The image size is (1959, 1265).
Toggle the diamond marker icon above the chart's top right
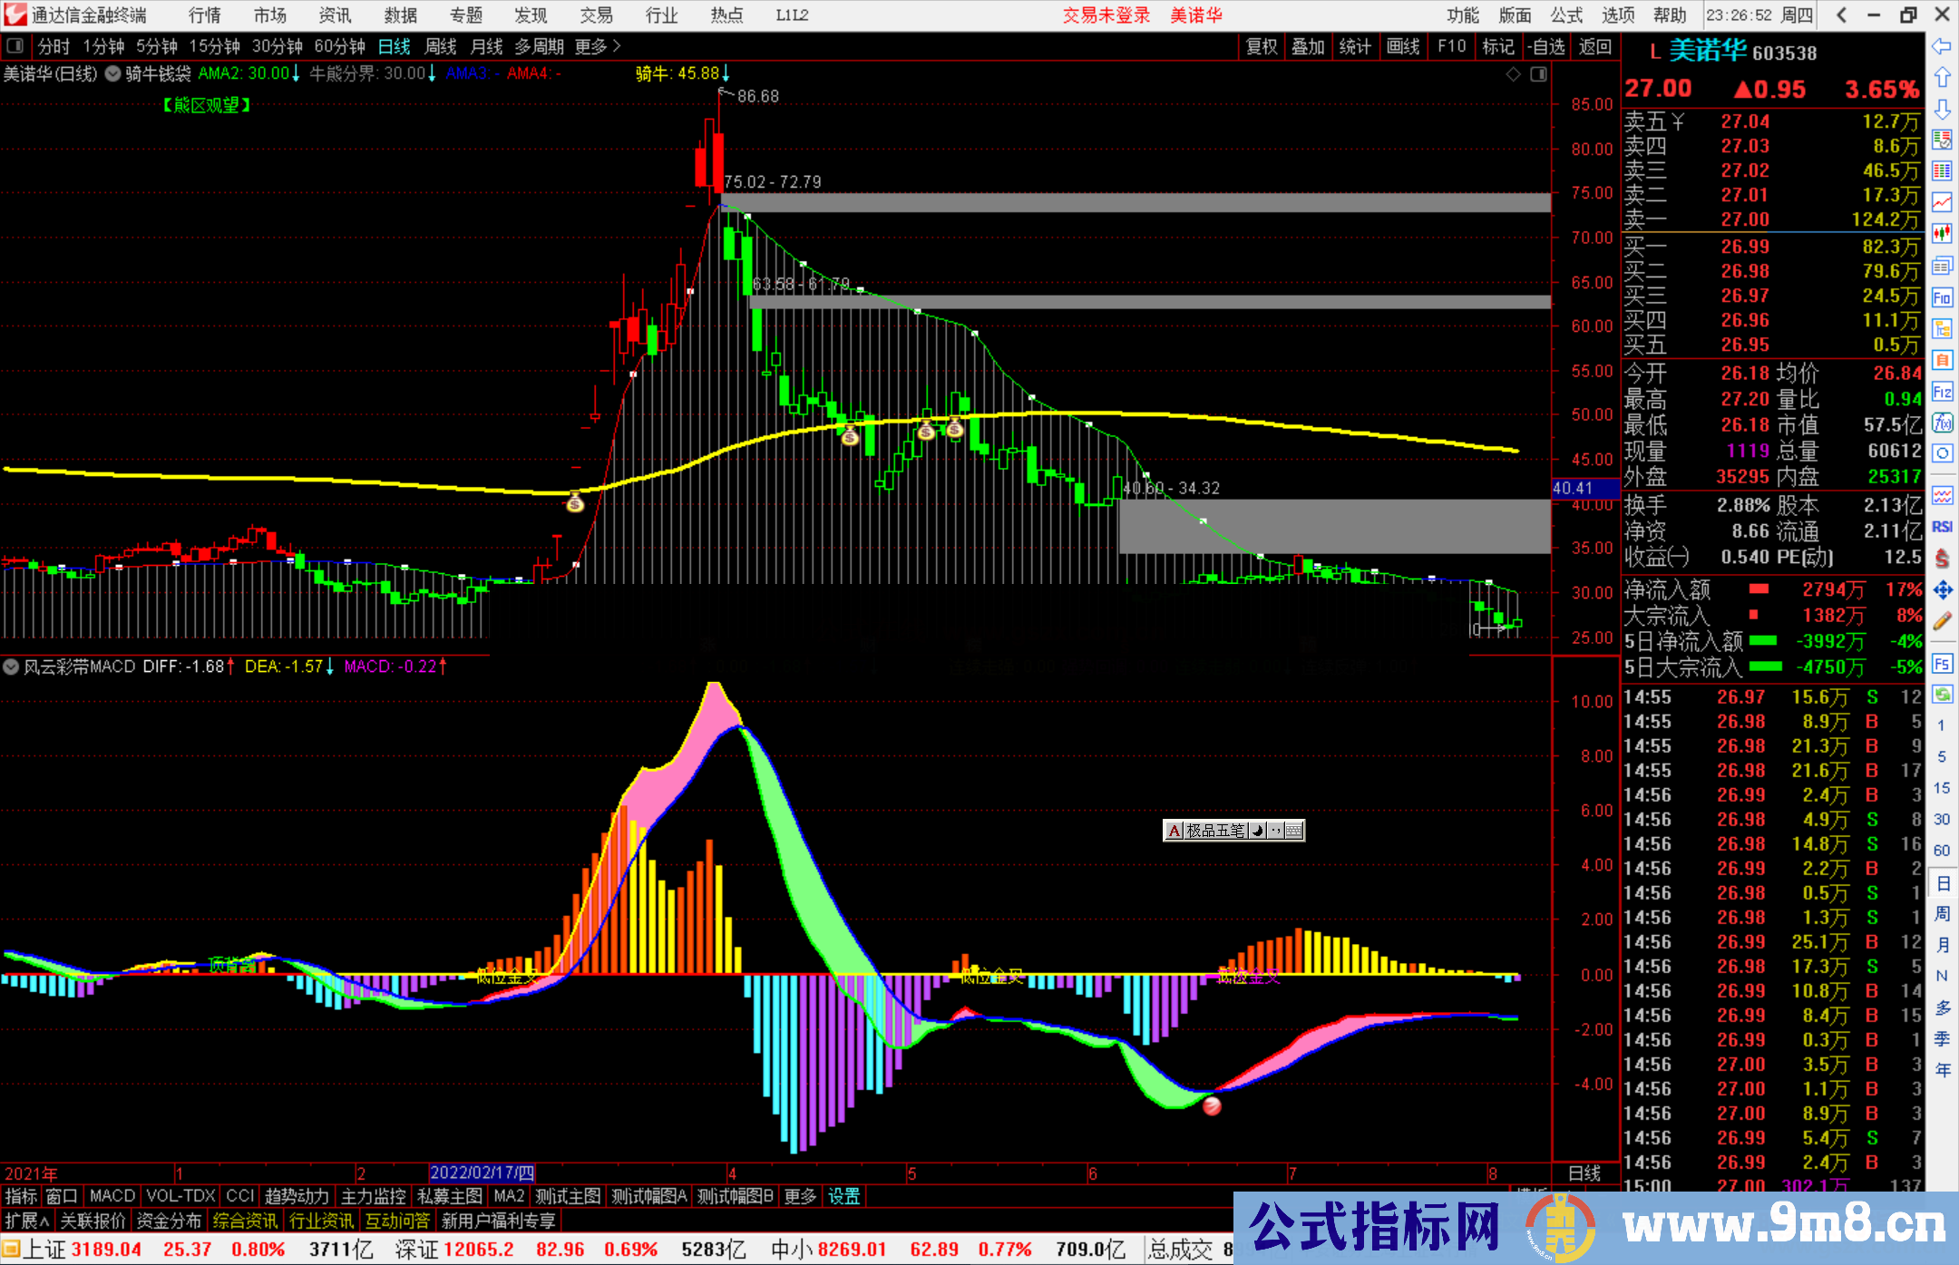(x=1514, y=74)
